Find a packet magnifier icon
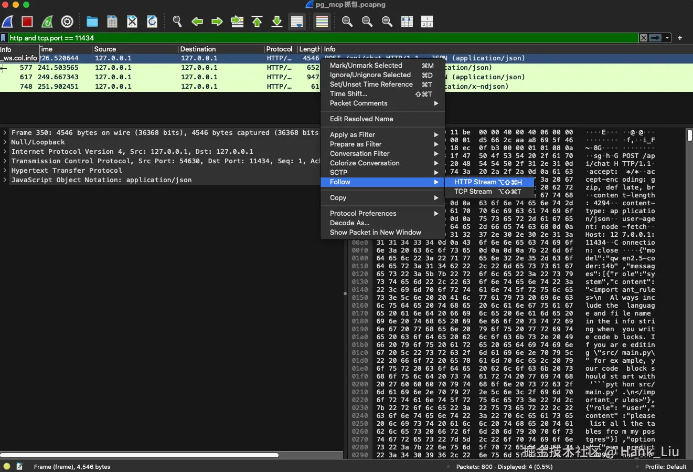693x472 pixels. click(x=177, y=22)
